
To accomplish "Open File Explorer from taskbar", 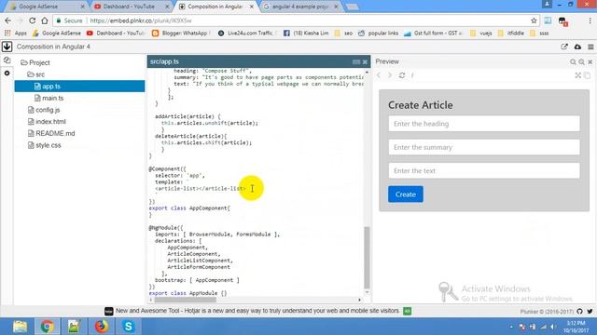I will click(20, 327).
